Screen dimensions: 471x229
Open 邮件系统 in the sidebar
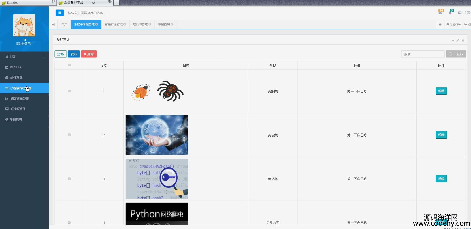point(24,77)
